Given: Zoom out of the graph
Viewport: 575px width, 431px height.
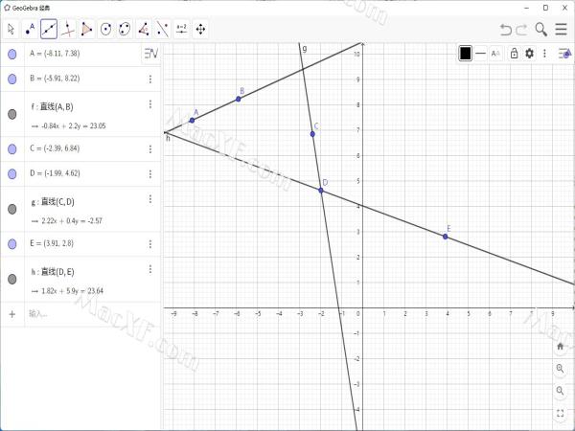Looking at the screenshot, I should [560, 391].
